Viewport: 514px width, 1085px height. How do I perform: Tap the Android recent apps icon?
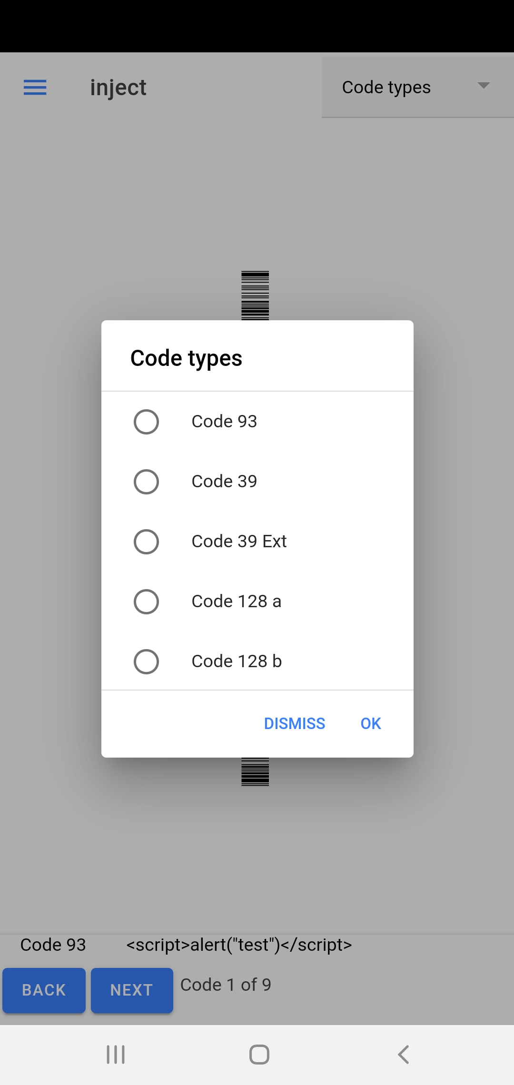click(116, 1055)
